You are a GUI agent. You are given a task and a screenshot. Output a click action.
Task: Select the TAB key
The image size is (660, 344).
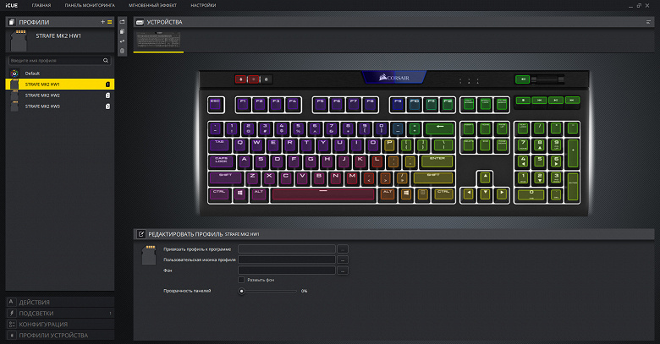coord(219,145)
